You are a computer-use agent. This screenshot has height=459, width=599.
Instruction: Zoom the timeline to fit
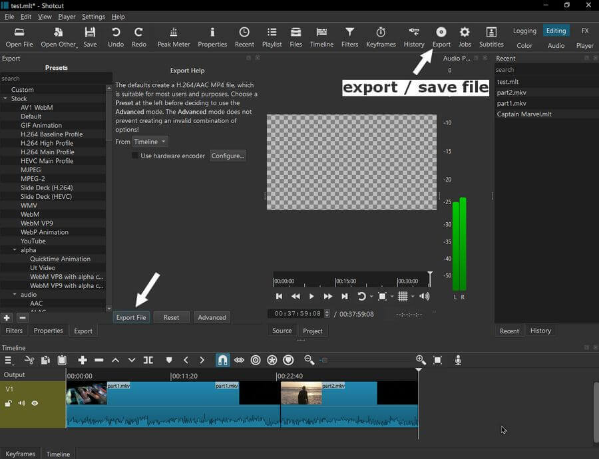(437, 360)
